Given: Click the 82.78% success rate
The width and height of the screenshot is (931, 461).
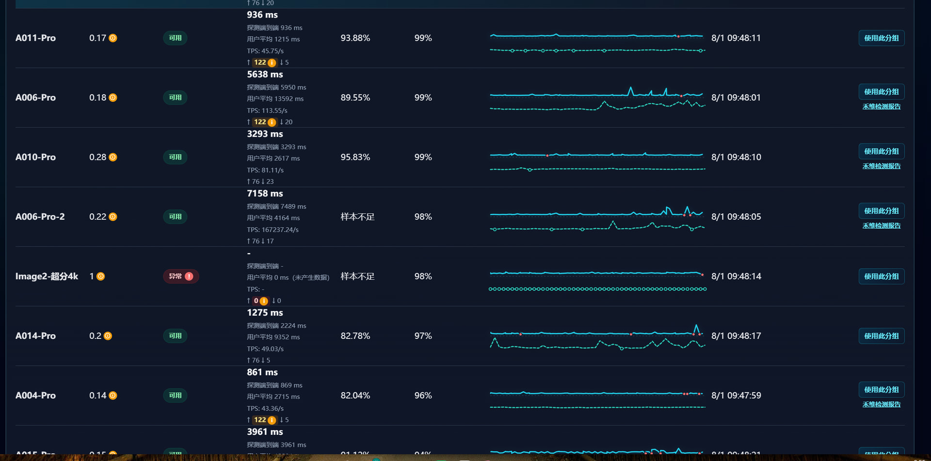Looking at the screenshot, I should [x=355, y=336].
